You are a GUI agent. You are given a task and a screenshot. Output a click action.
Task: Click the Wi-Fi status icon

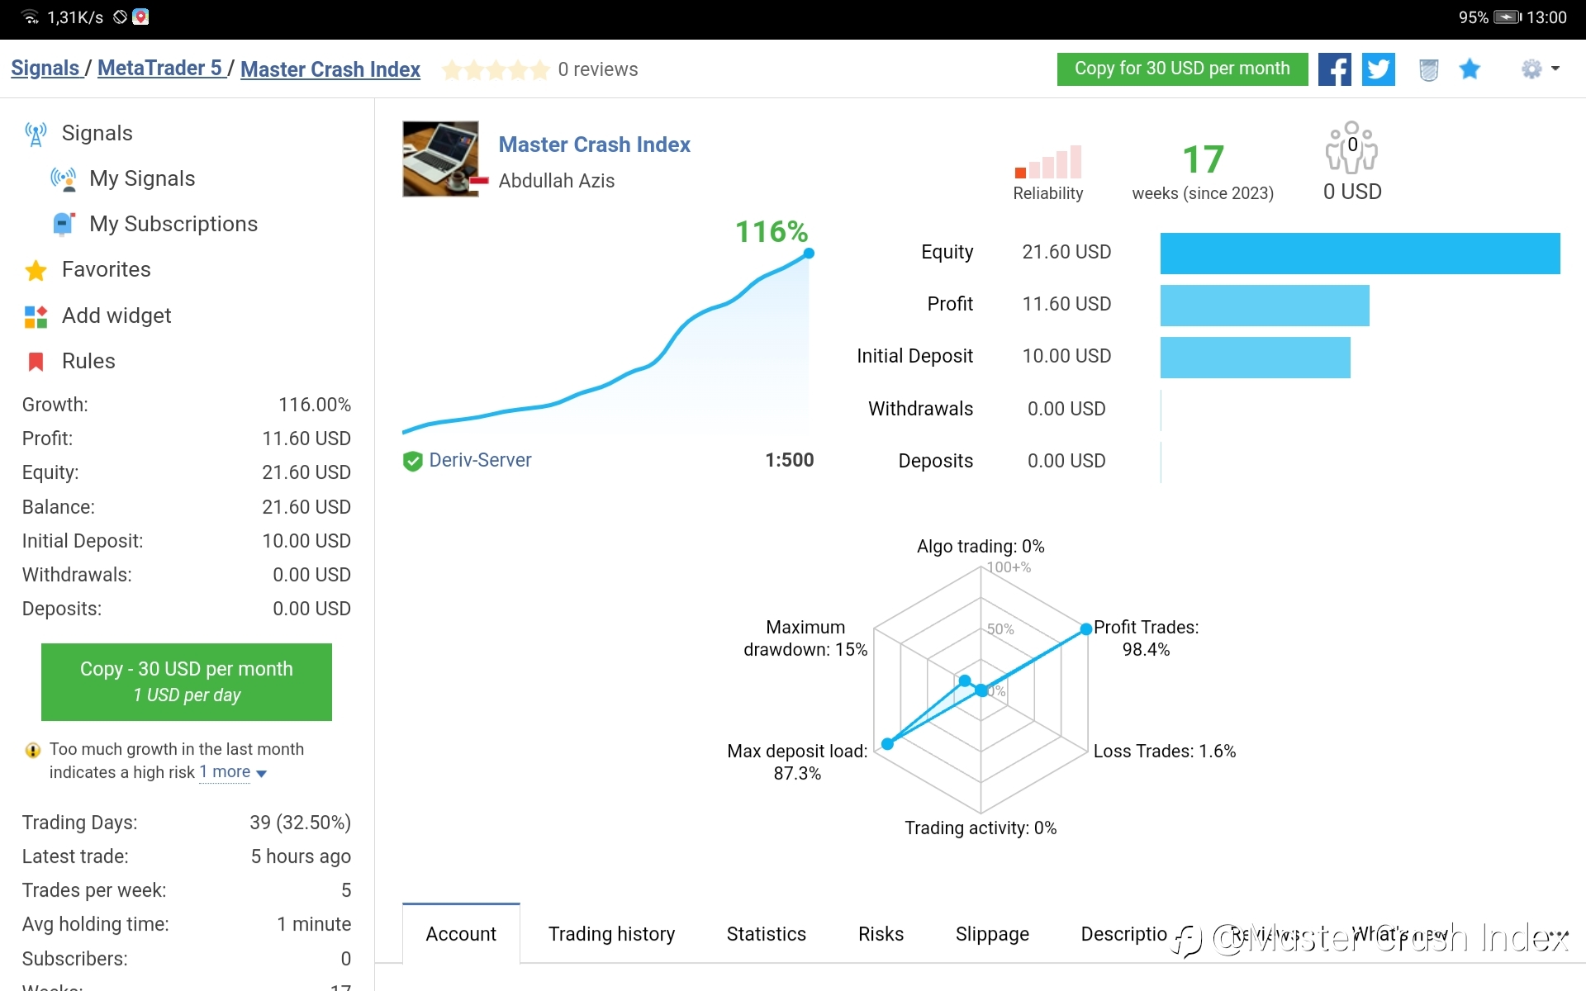(x=31, y=17)
